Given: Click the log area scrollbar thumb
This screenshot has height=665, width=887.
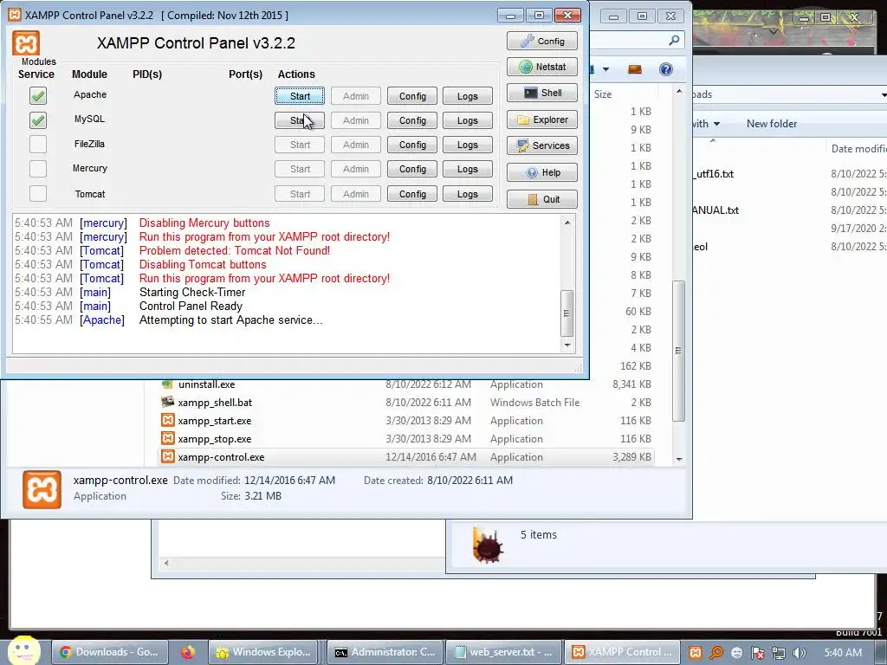Looking at the screenshot, I should [567, 313].
